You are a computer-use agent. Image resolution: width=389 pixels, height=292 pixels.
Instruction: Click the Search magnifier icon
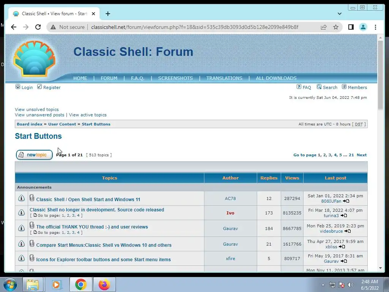click(319, 87)
